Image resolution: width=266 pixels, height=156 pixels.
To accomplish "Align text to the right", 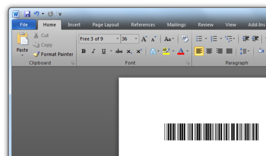I will click(x=219, y=51).
